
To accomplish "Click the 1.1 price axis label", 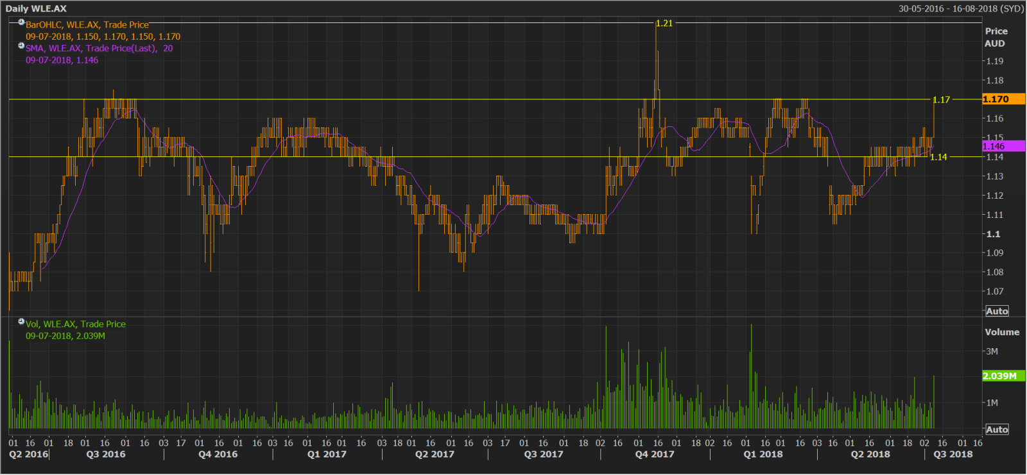I will [994, 234].
